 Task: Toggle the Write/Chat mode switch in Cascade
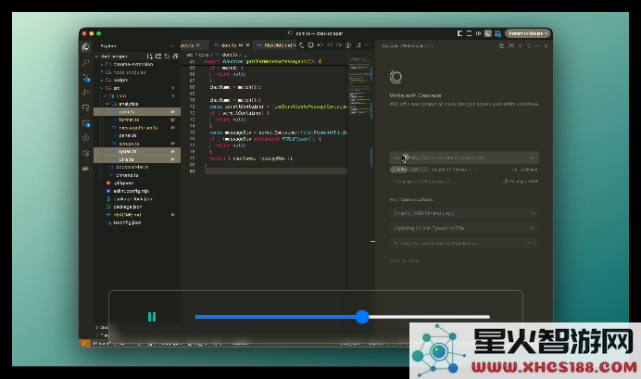pyautogui.click(x=408, y=170)
